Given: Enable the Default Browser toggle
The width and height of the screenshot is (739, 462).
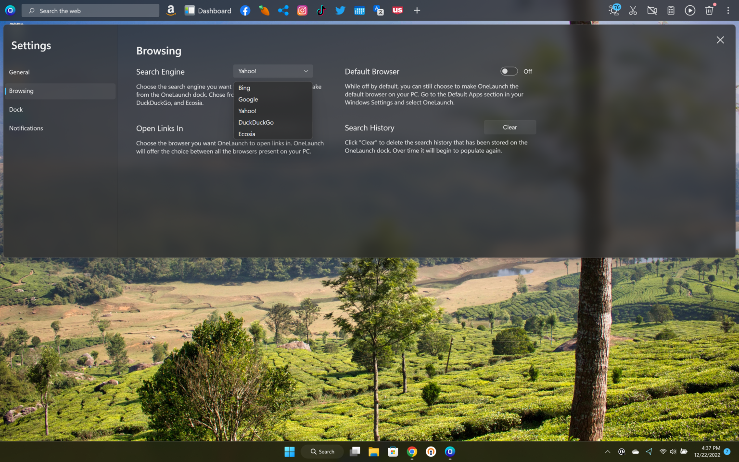Looking at the screenshot, I should [x=509, y=71].
